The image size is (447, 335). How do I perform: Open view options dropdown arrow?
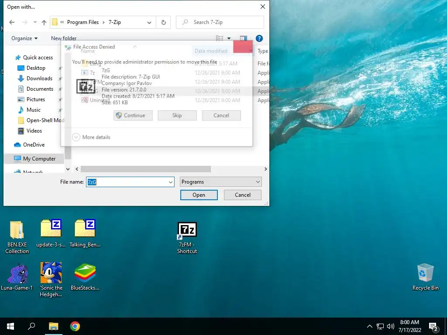pos(229,38)
